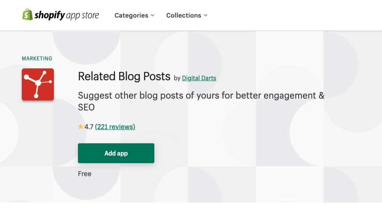The image size is (382, 214).
Task: Expand the chevron next to Collections
Action: [206, 15]
